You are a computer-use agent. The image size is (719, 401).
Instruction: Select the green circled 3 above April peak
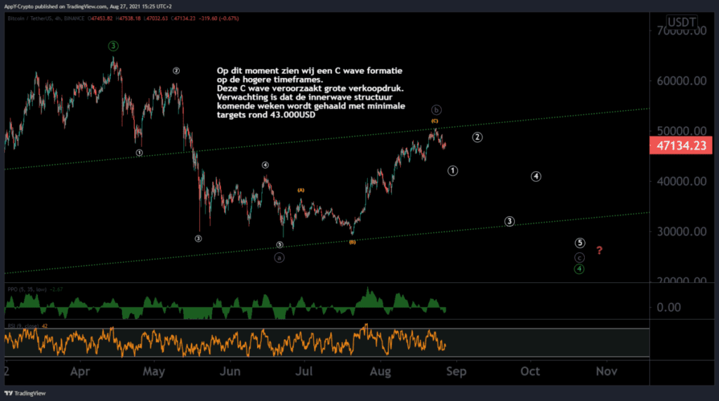point(113,46)
